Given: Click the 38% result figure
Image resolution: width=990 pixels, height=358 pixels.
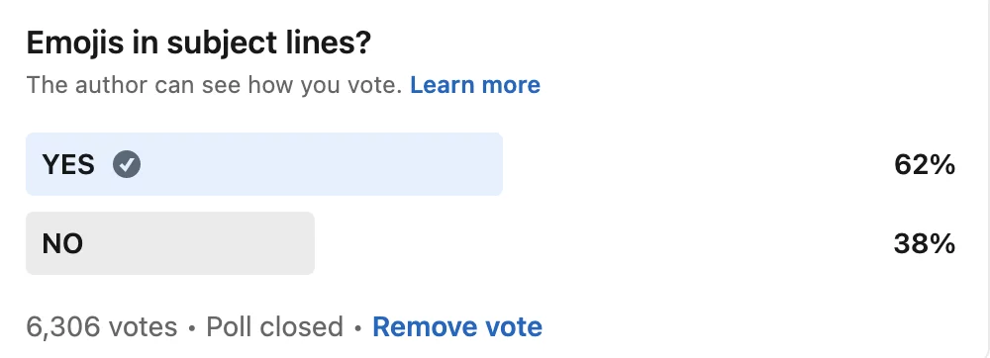Looking at the screenshot, I should coord(925,243).
